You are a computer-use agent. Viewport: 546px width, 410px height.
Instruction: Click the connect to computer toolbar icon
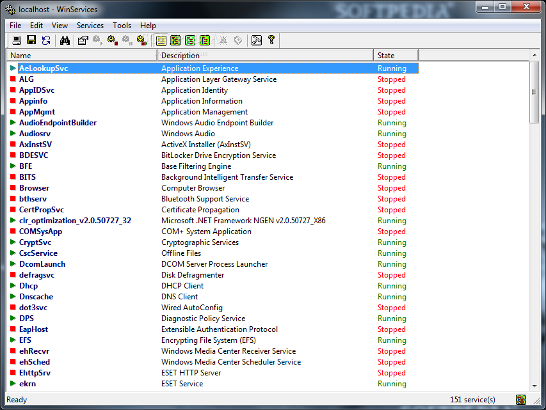tap(17, 40)
